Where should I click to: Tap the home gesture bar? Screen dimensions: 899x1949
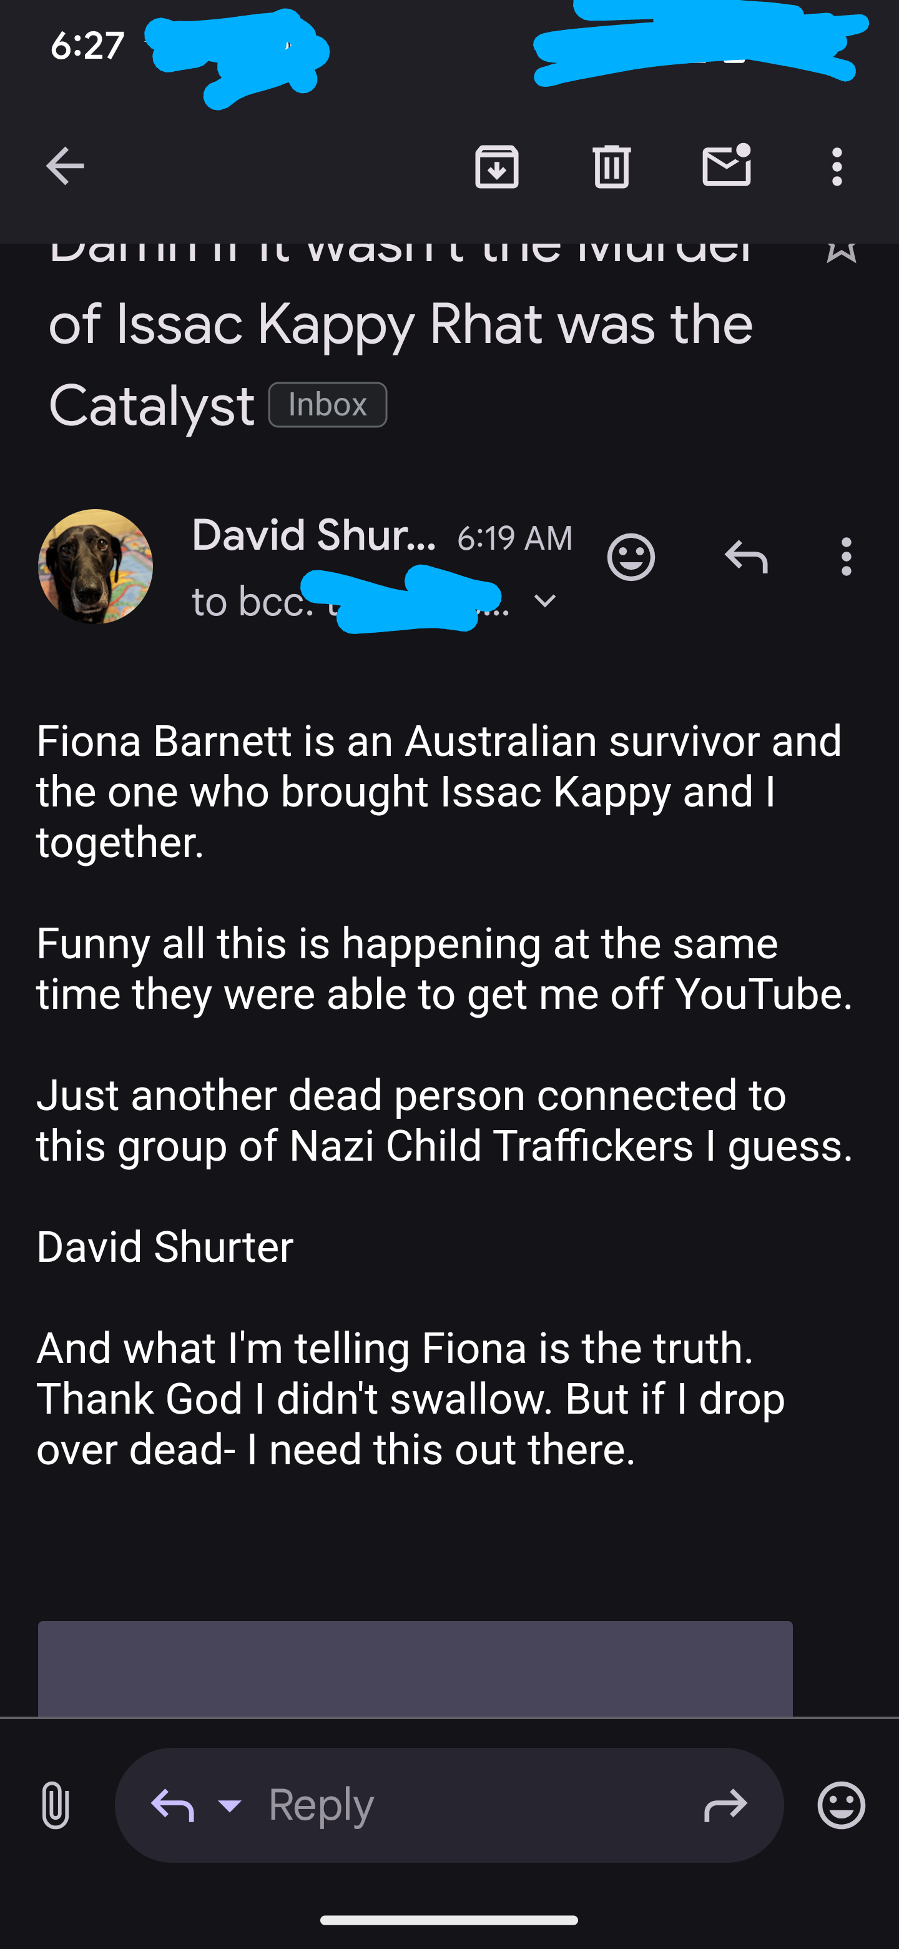click(x=449, y=1920)
